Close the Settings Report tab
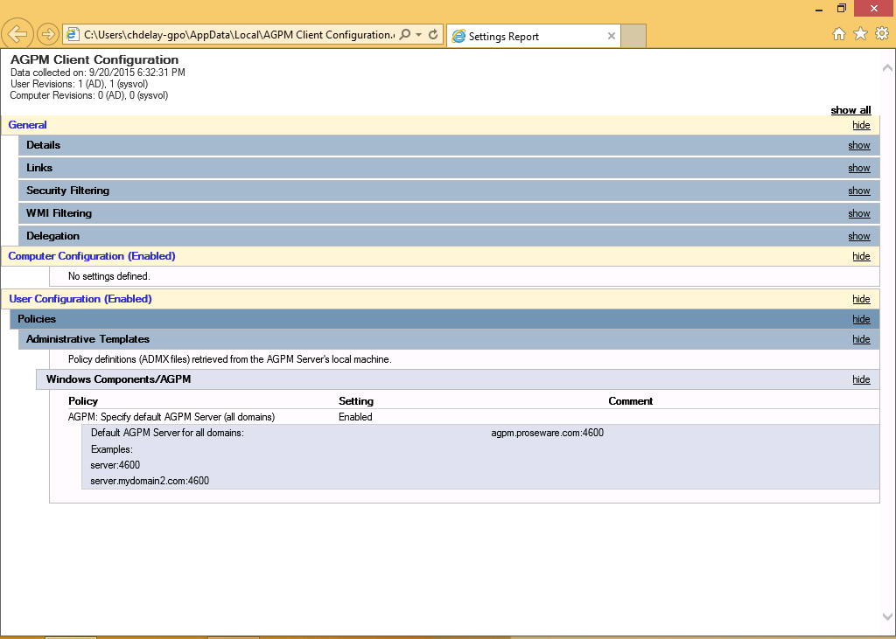 point(612,36)
